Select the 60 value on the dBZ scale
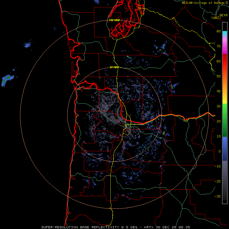Image resolution: width=229 pixels, height=229 pixels. click(219, 61)
